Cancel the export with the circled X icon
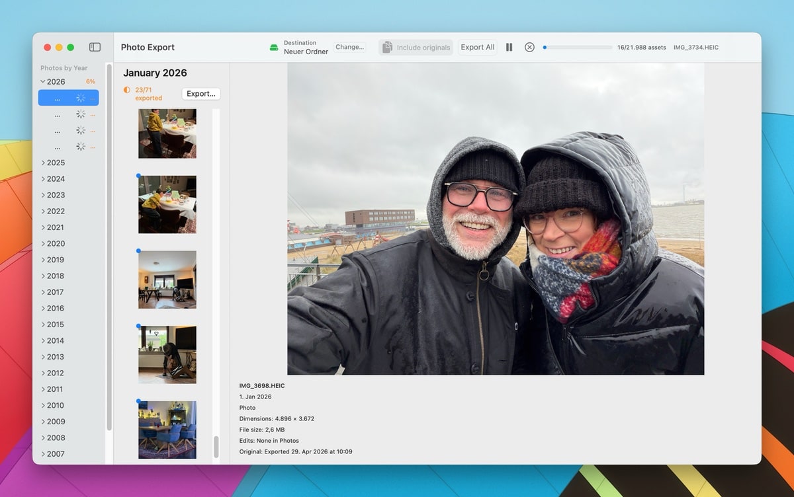Image resolution: width=794 pixels, height=497 pixels. click(529, 47)
